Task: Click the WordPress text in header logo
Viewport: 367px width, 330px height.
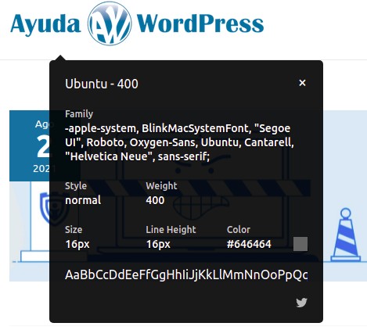Action: pos(200,23)
